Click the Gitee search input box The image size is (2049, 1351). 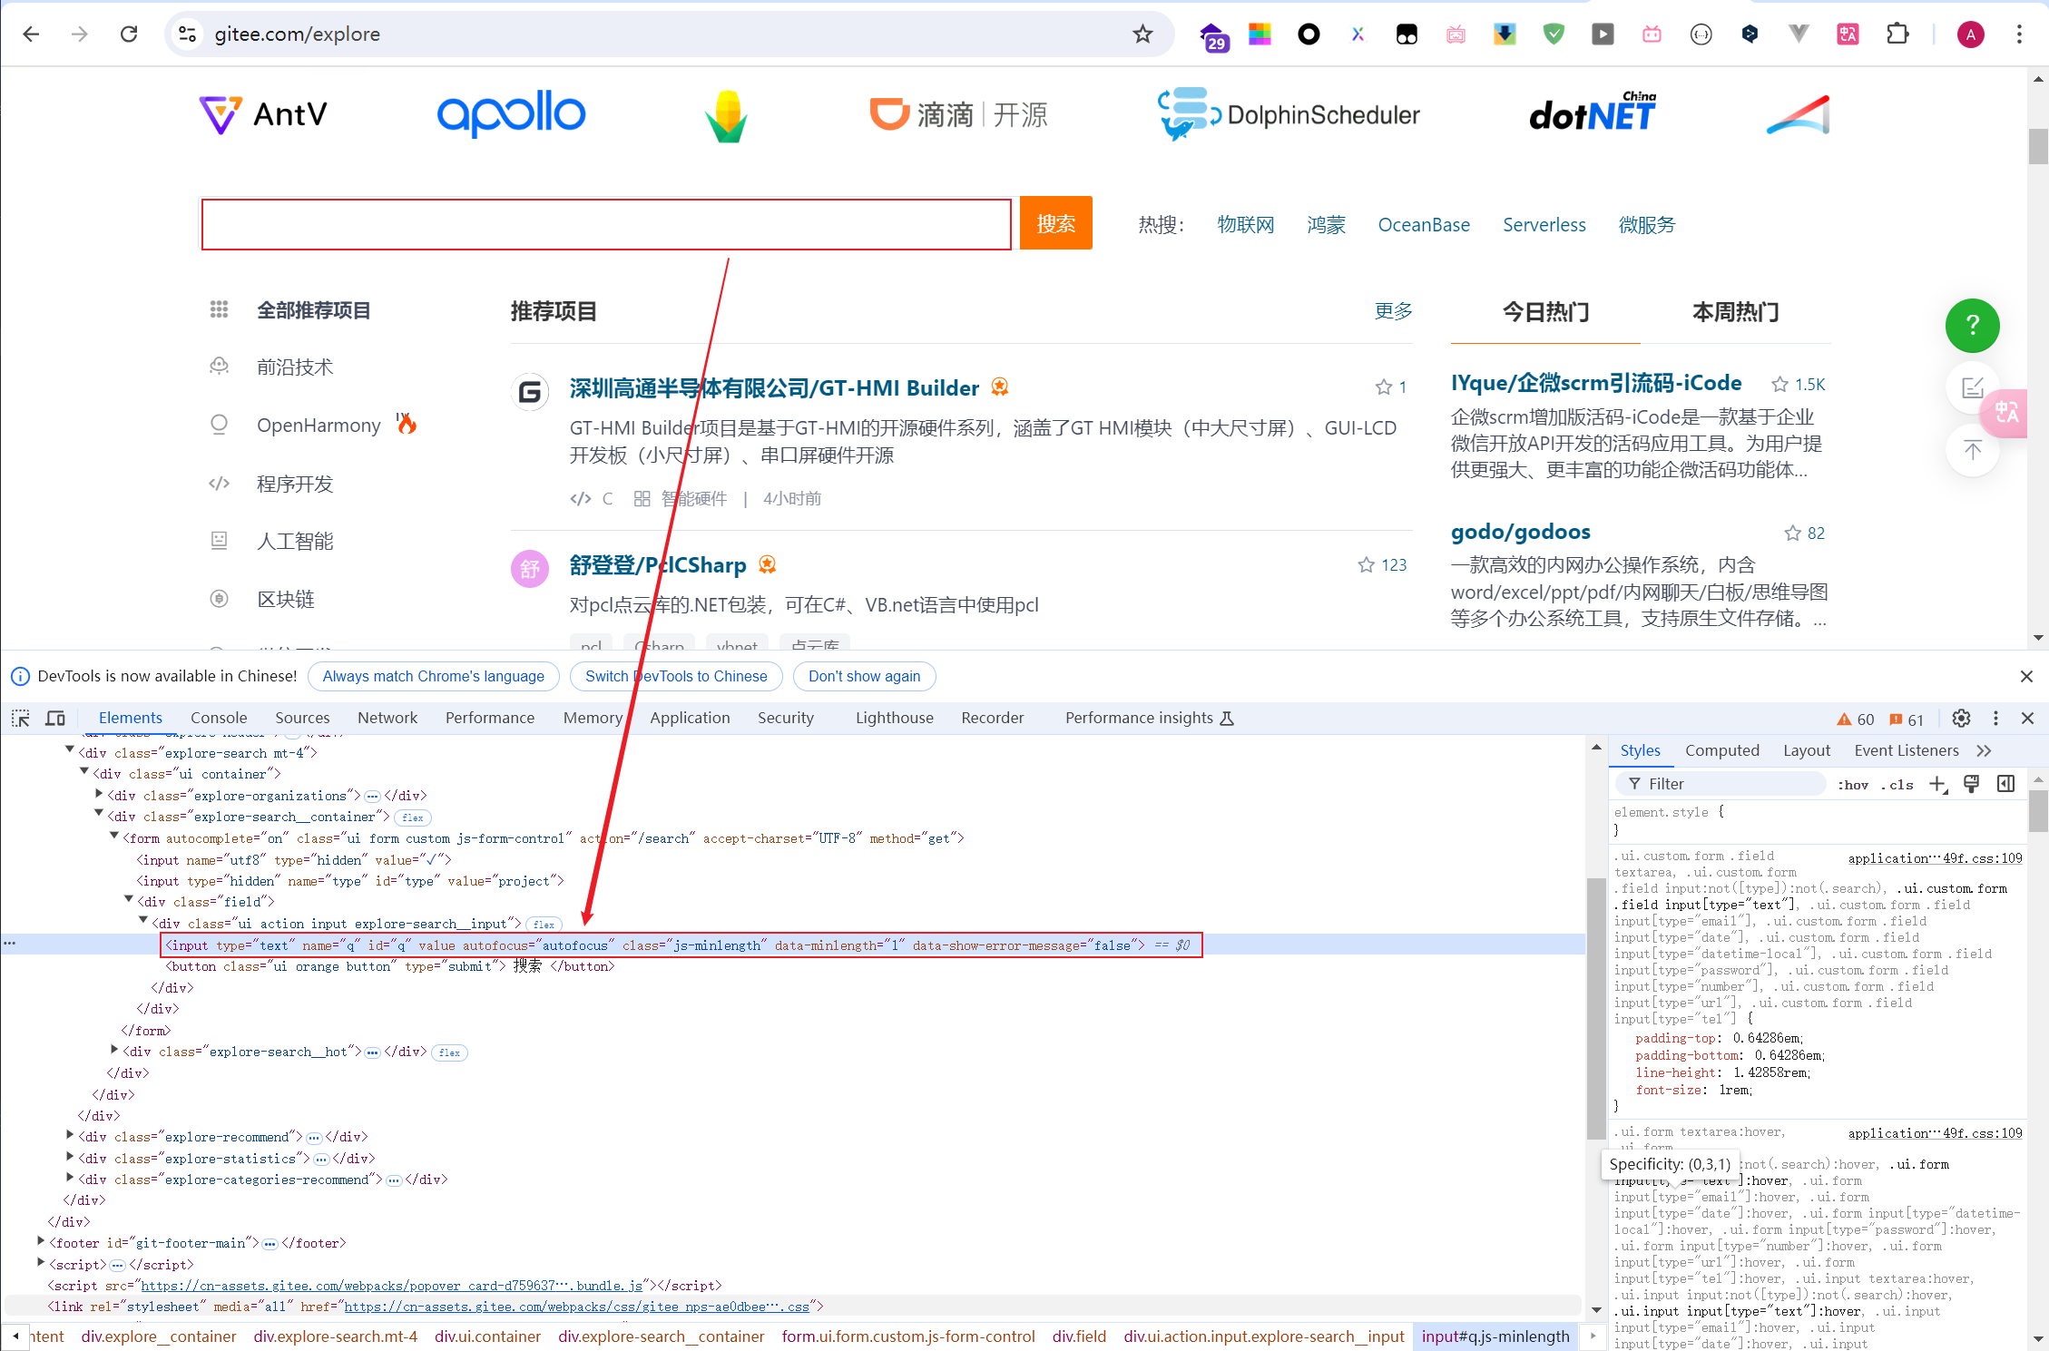pyautogui.click(x=606, y=224)
